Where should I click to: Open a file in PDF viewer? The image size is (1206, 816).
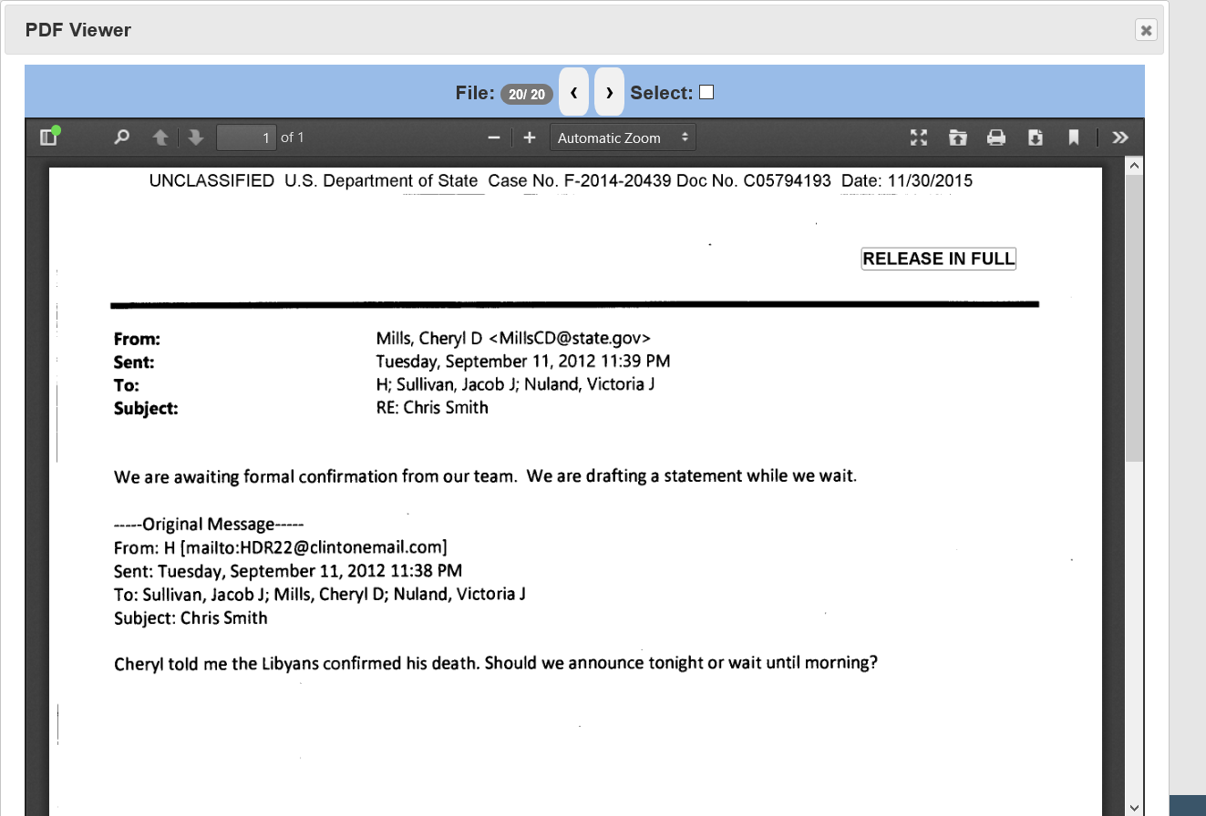point(957,138)
